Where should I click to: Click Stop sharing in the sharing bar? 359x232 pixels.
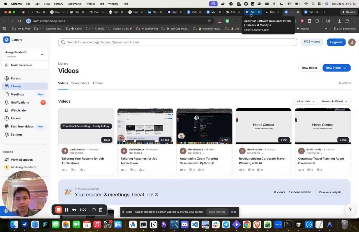tap(217, 212)
